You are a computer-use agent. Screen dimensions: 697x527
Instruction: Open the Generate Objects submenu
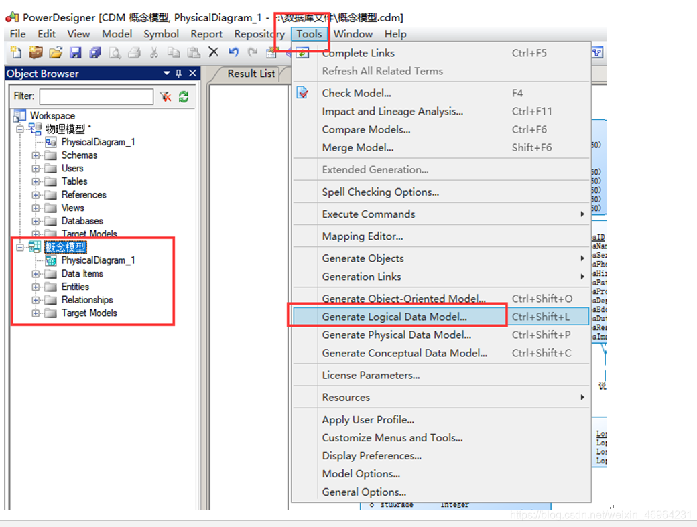[x=441, y=258]
